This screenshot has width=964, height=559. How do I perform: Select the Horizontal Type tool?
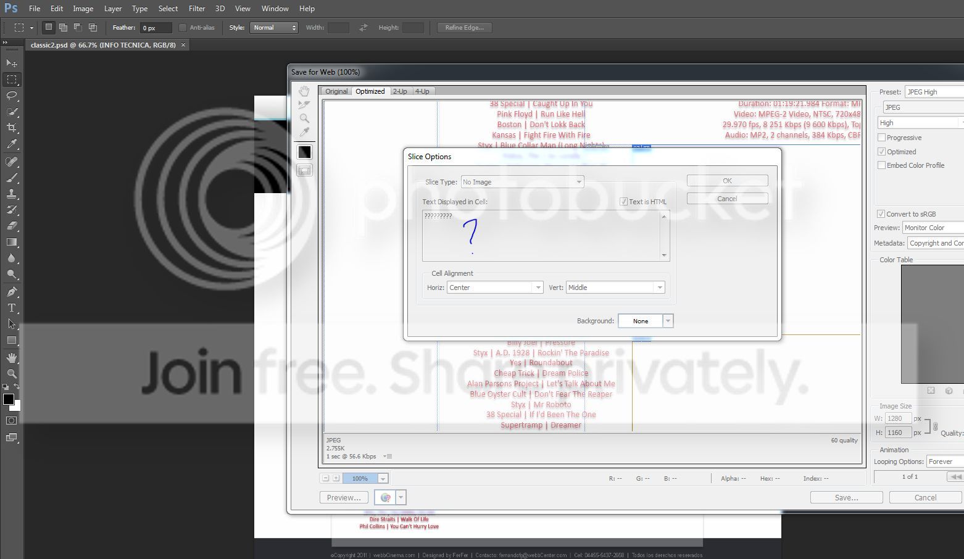click(x=12, y=307)
